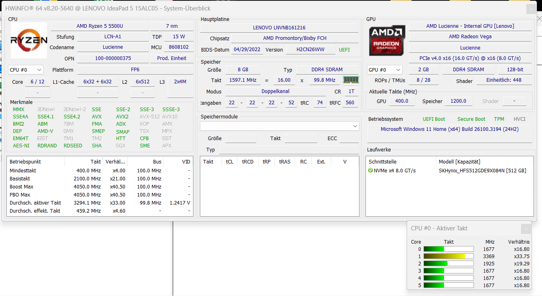Click the Verhäl... ratio column header
542x296 pixels.
[115, 161]
